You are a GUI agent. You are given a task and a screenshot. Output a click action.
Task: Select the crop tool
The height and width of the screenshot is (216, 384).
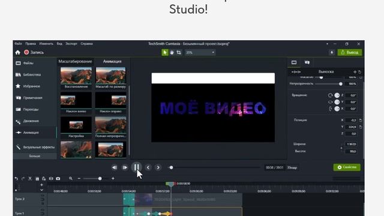[179, 52]
